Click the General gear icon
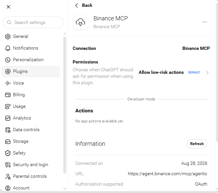218x193 pixels. 8,37
